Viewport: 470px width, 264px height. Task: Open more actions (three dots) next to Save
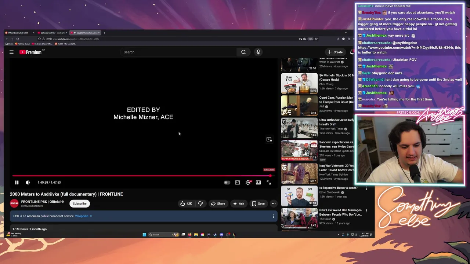point(274,203)
